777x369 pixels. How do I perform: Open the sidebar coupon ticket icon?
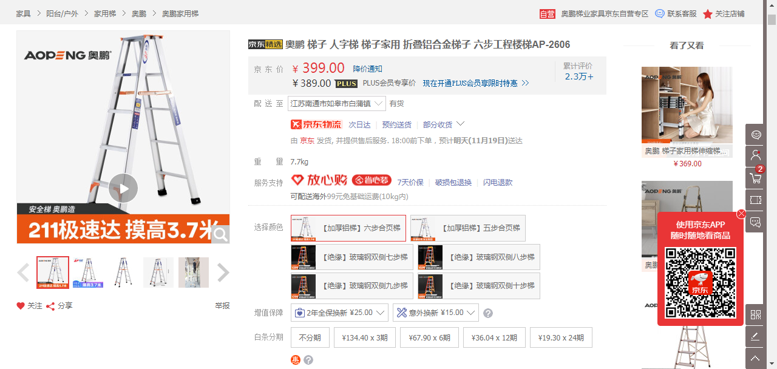[756, 200]
